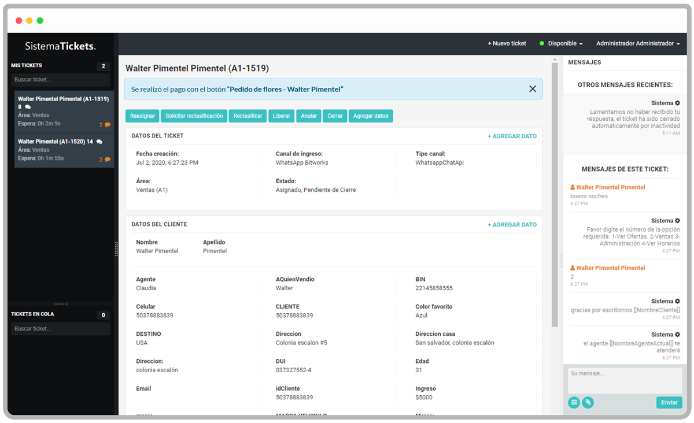The height and width of the screenshot is (423, 694).
Task: Dismiss the payment notification with the X
Action: click(x=532, y=89)
